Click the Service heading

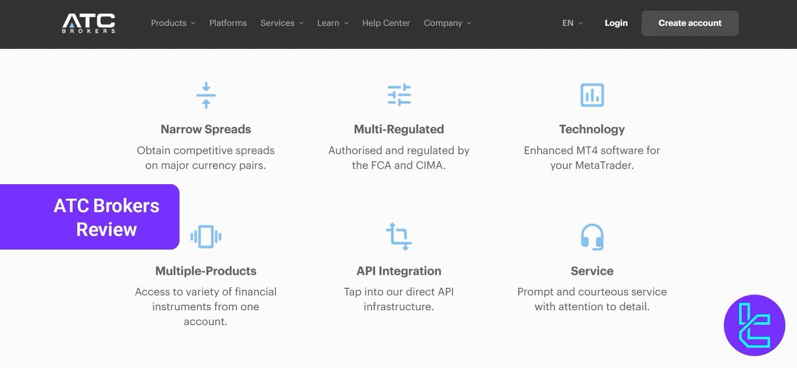(x=592, y=271)
